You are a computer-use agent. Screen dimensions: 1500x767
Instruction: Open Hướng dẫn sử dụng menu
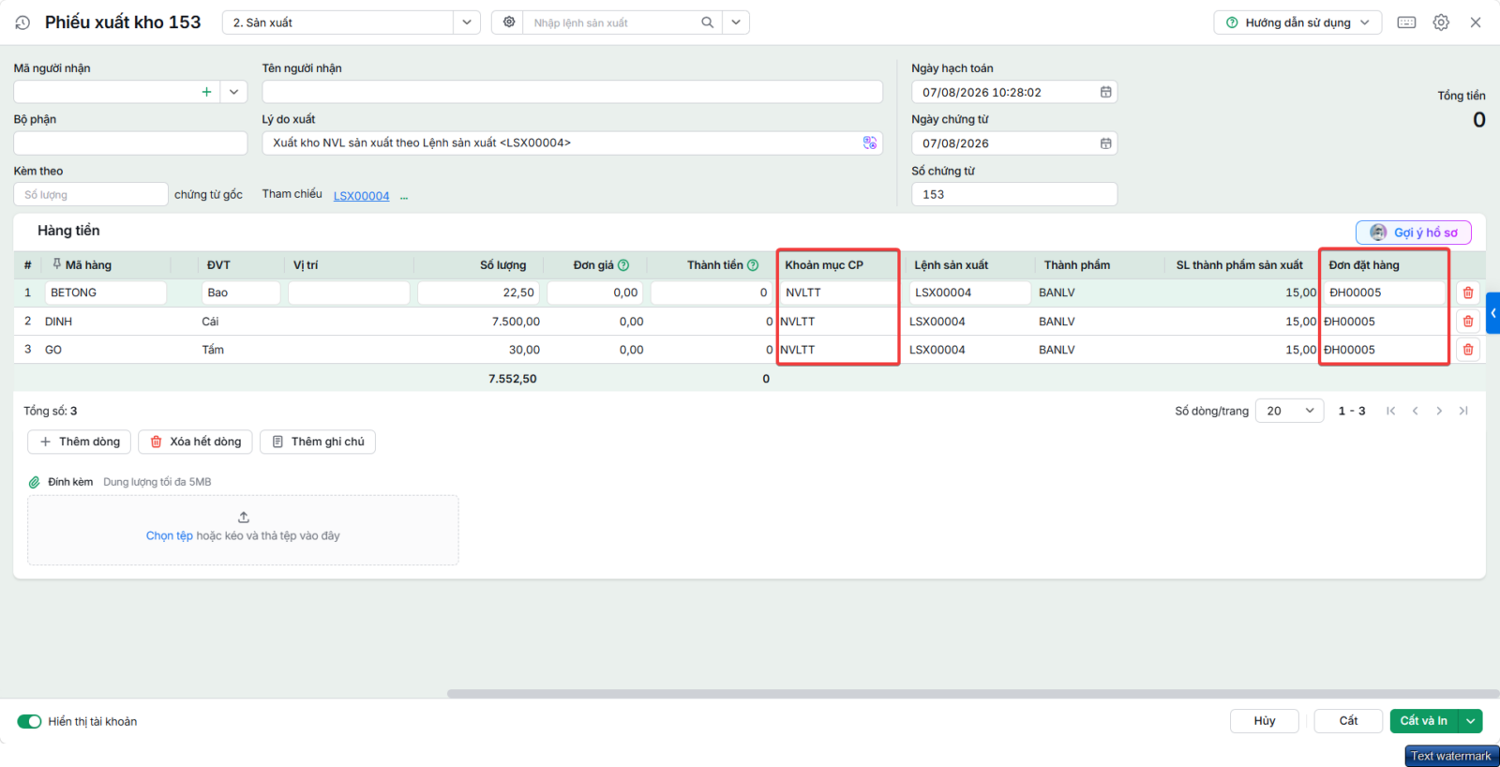[1297, 23]
